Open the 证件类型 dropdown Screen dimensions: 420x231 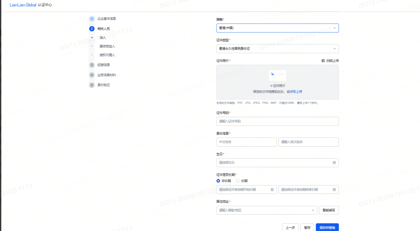tap(278, 49)
